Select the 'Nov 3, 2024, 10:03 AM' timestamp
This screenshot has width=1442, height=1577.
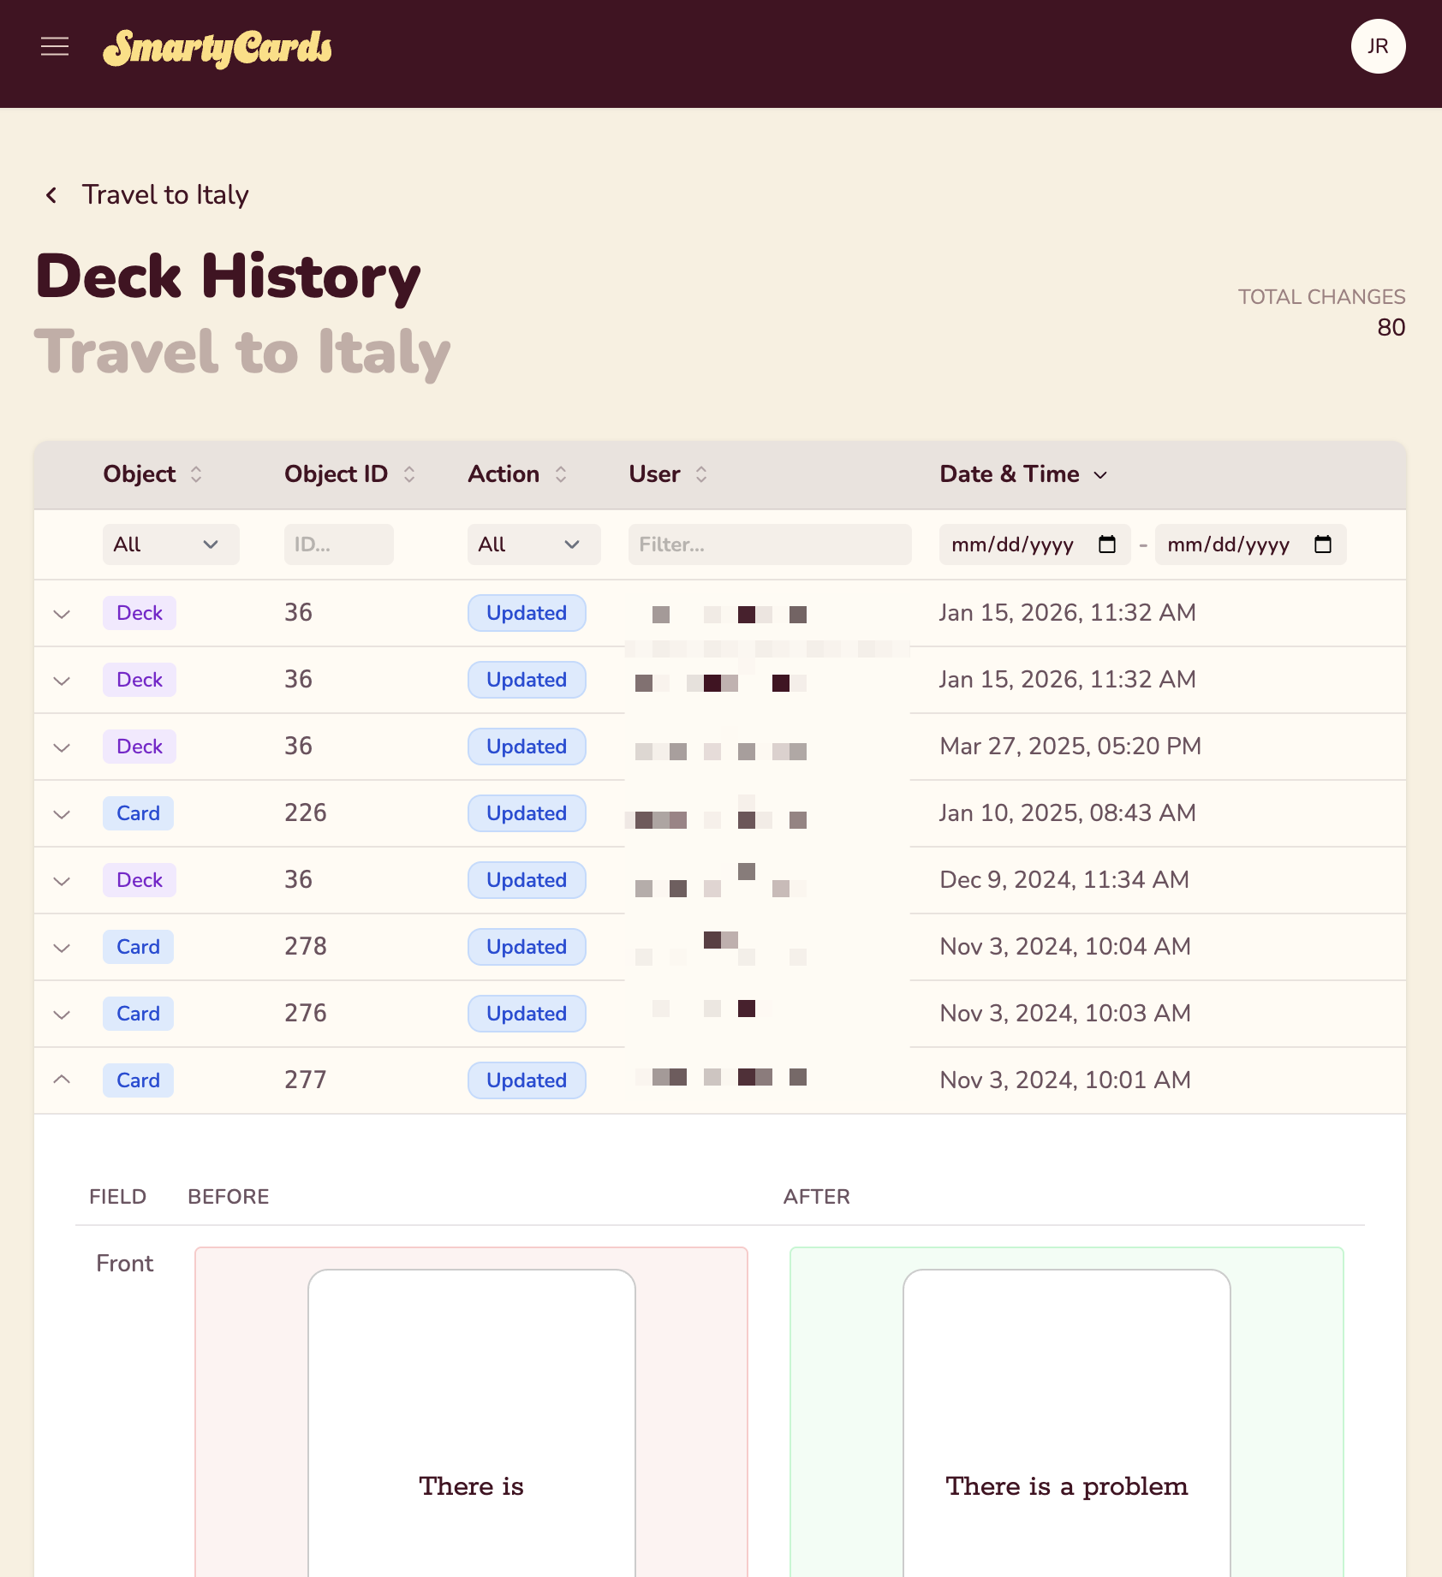point(1065,1013)
